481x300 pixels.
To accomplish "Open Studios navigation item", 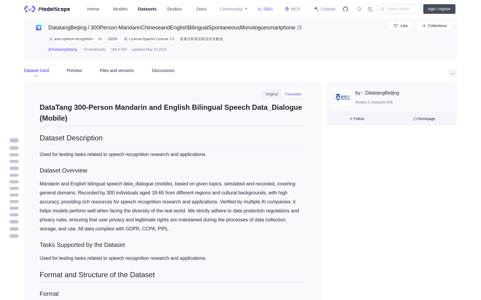I will click(174, 9).
